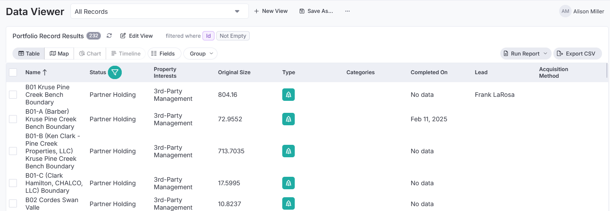Click the Export CSV button

[577, 54]
